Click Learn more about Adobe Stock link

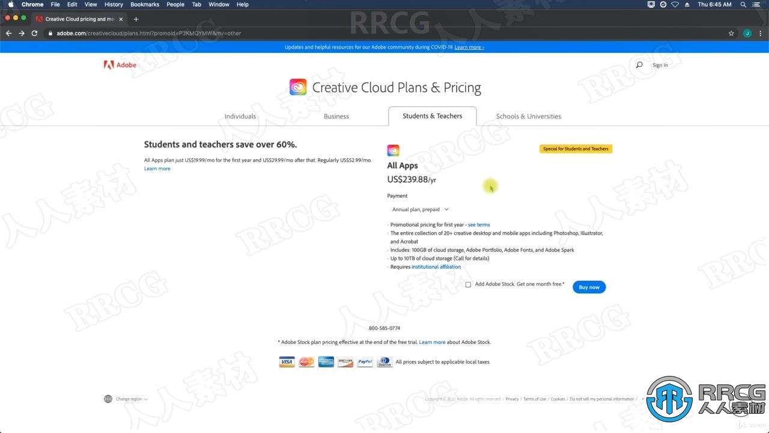click(x=432, y=342)
